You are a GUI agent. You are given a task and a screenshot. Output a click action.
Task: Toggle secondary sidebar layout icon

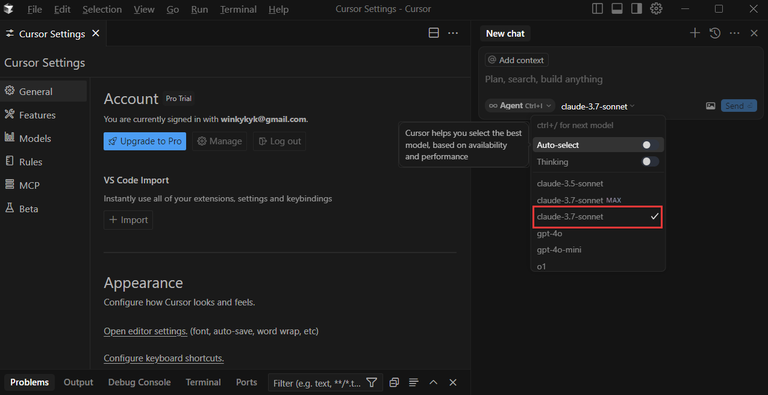[637, 9]
